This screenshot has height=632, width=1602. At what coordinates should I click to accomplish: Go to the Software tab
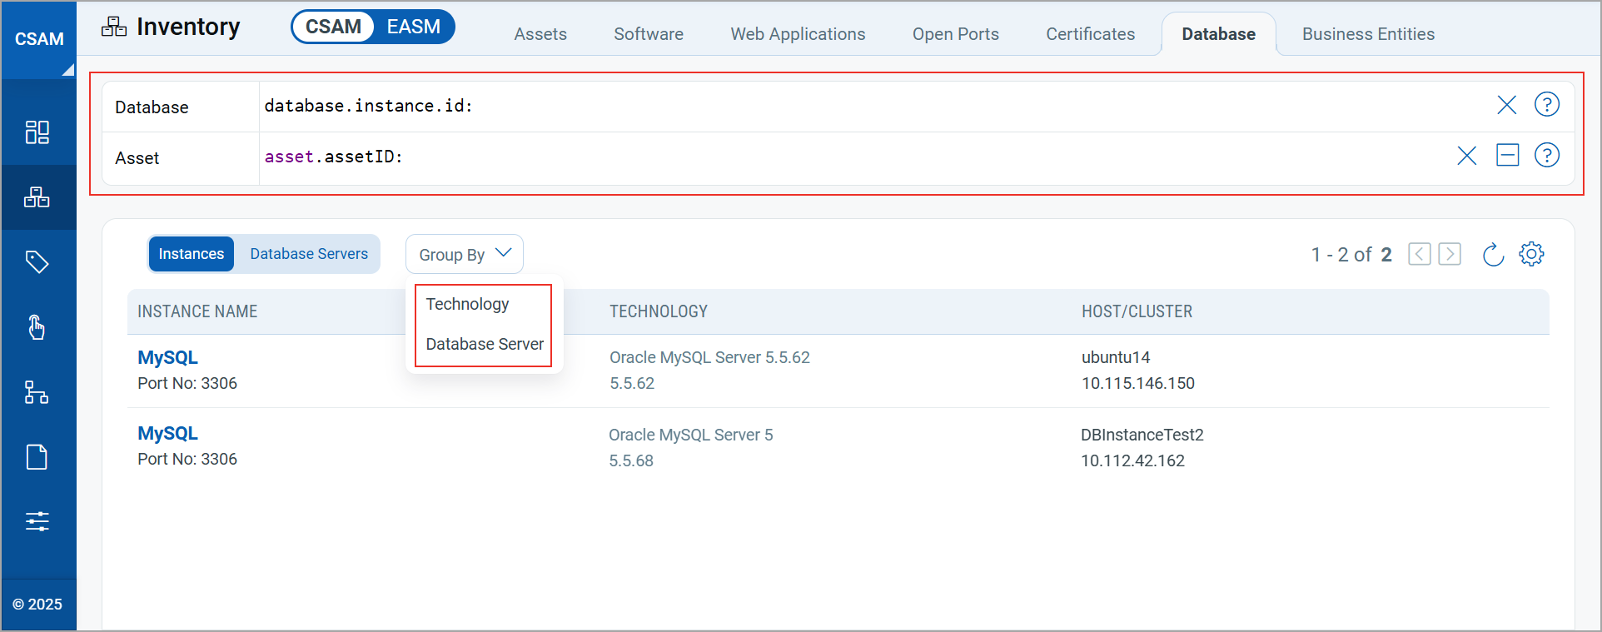tap(649, 34)
